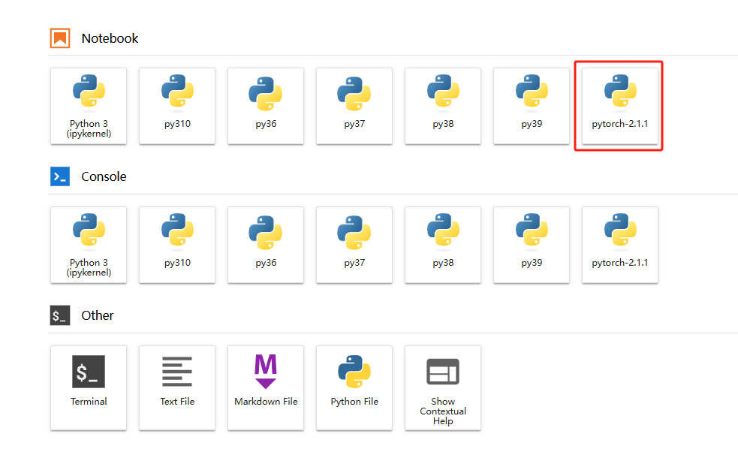Start a Python 3 (ipykernel) console
This screenshot has width=738, height=470.
(89, 245)
